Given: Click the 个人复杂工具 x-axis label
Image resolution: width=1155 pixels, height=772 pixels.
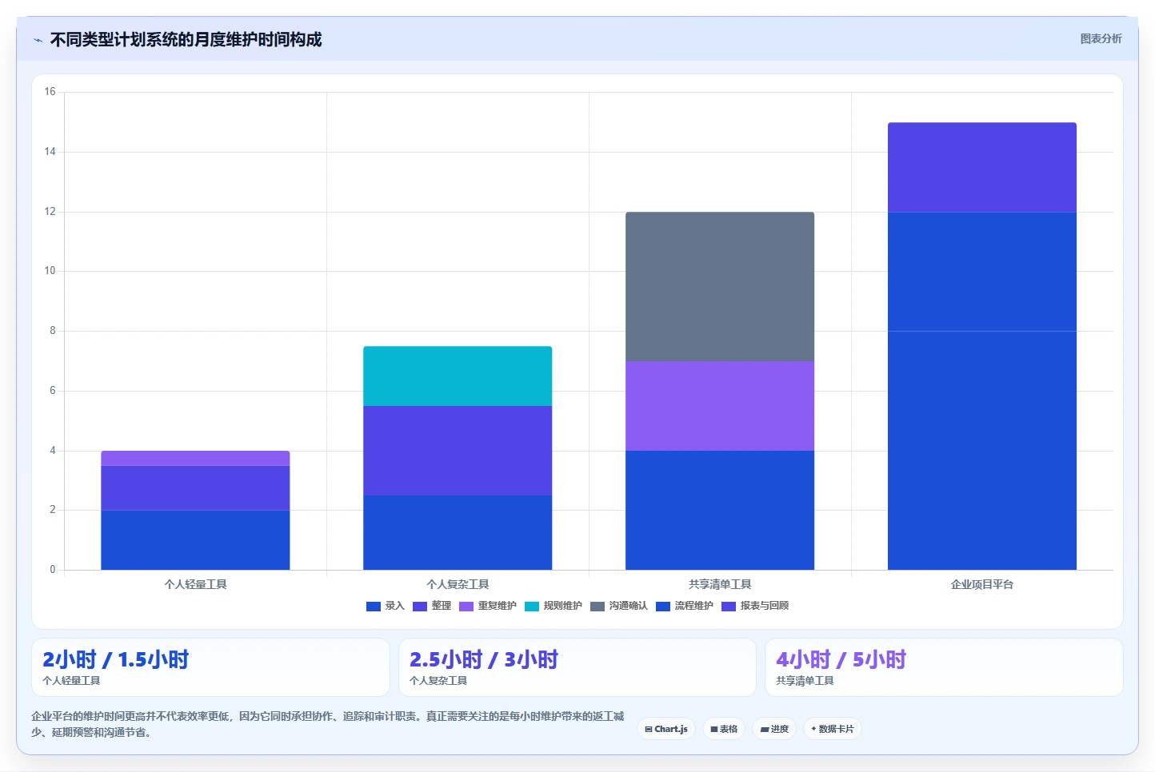Looking at the screenshot, I should coord(458,584).
